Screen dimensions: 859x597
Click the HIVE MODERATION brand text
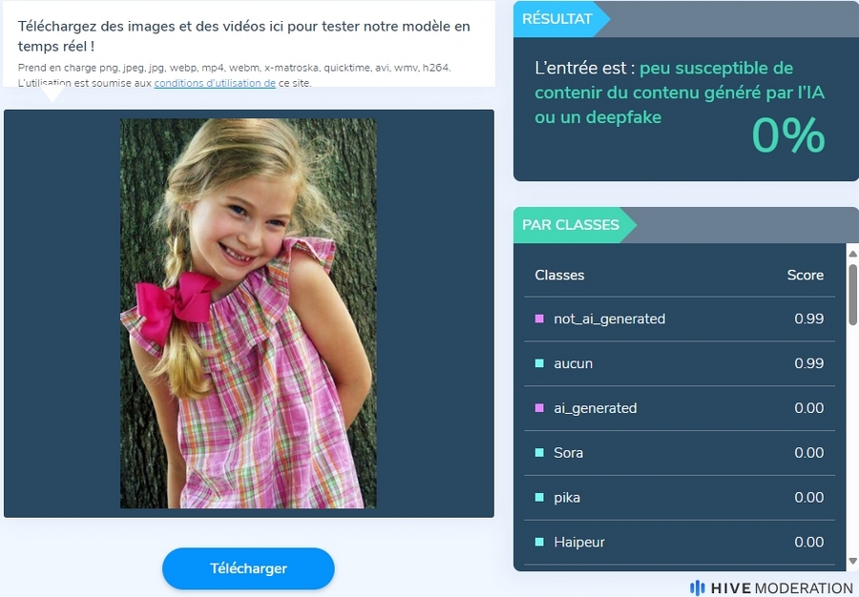[781, 588]
